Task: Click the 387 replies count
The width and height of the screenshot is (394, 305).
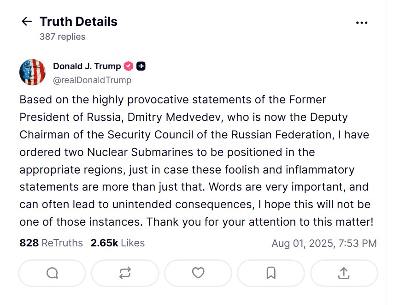Action: click(62, 36)
